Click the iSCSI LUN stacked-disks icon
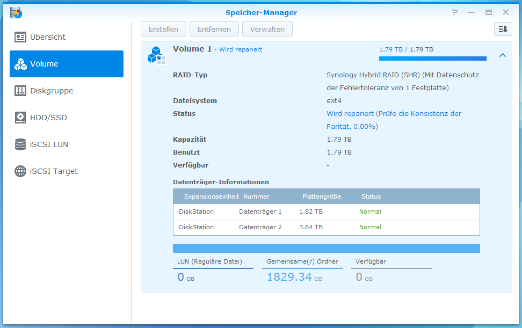Image resolution: width=522 pixels, height=328 pixels. [x=21, y=144]
